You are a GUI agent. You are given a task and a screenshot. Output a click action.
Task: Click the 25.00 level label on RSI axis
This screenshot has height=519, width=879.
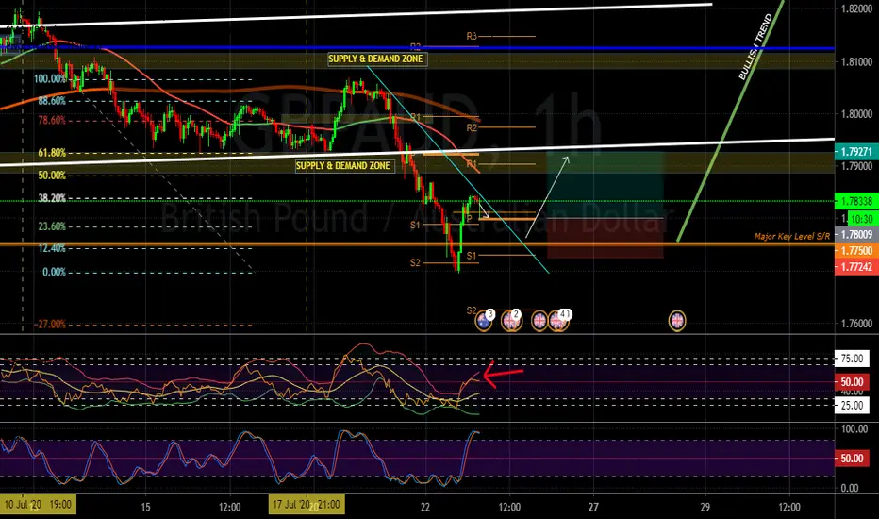852,405
